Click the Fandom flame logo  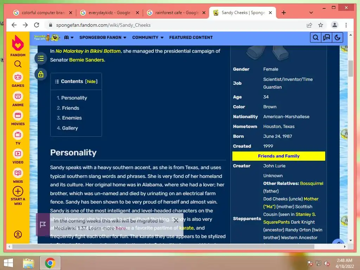(x=18, y=43)
